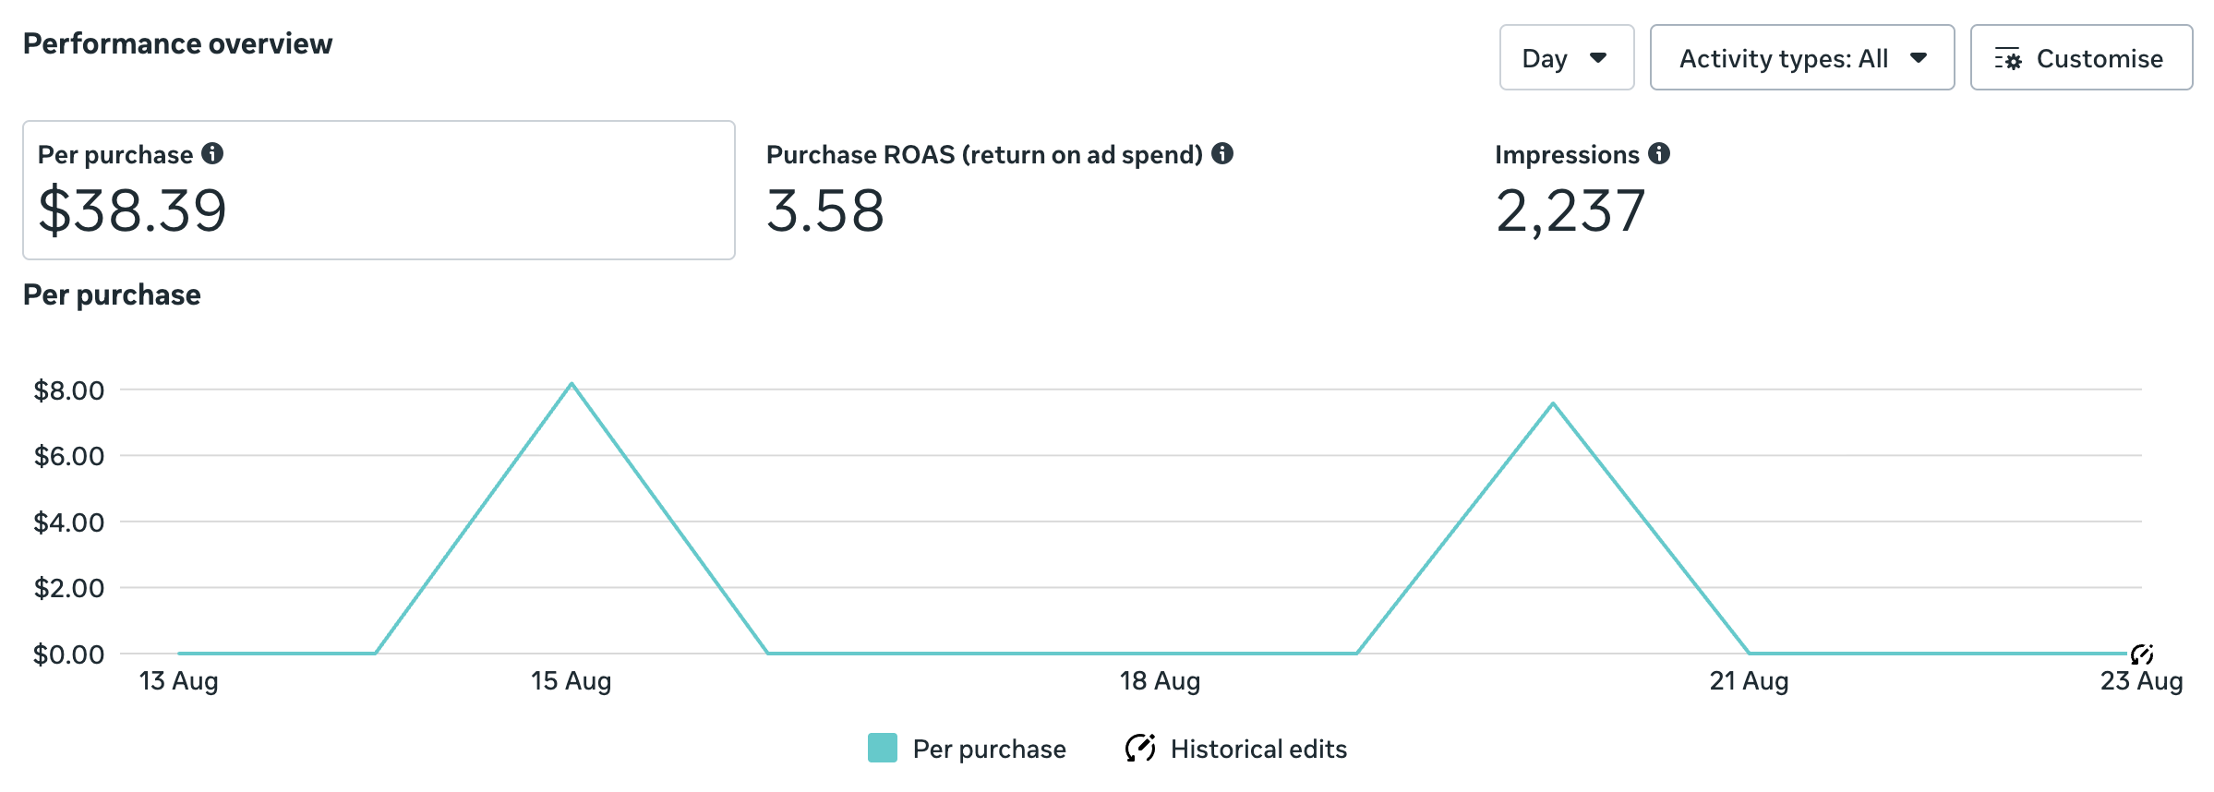This screenshot has width=2214, height=792.
Task: Click the info icon beside Per purchase
Action: (x=212, y=153)
